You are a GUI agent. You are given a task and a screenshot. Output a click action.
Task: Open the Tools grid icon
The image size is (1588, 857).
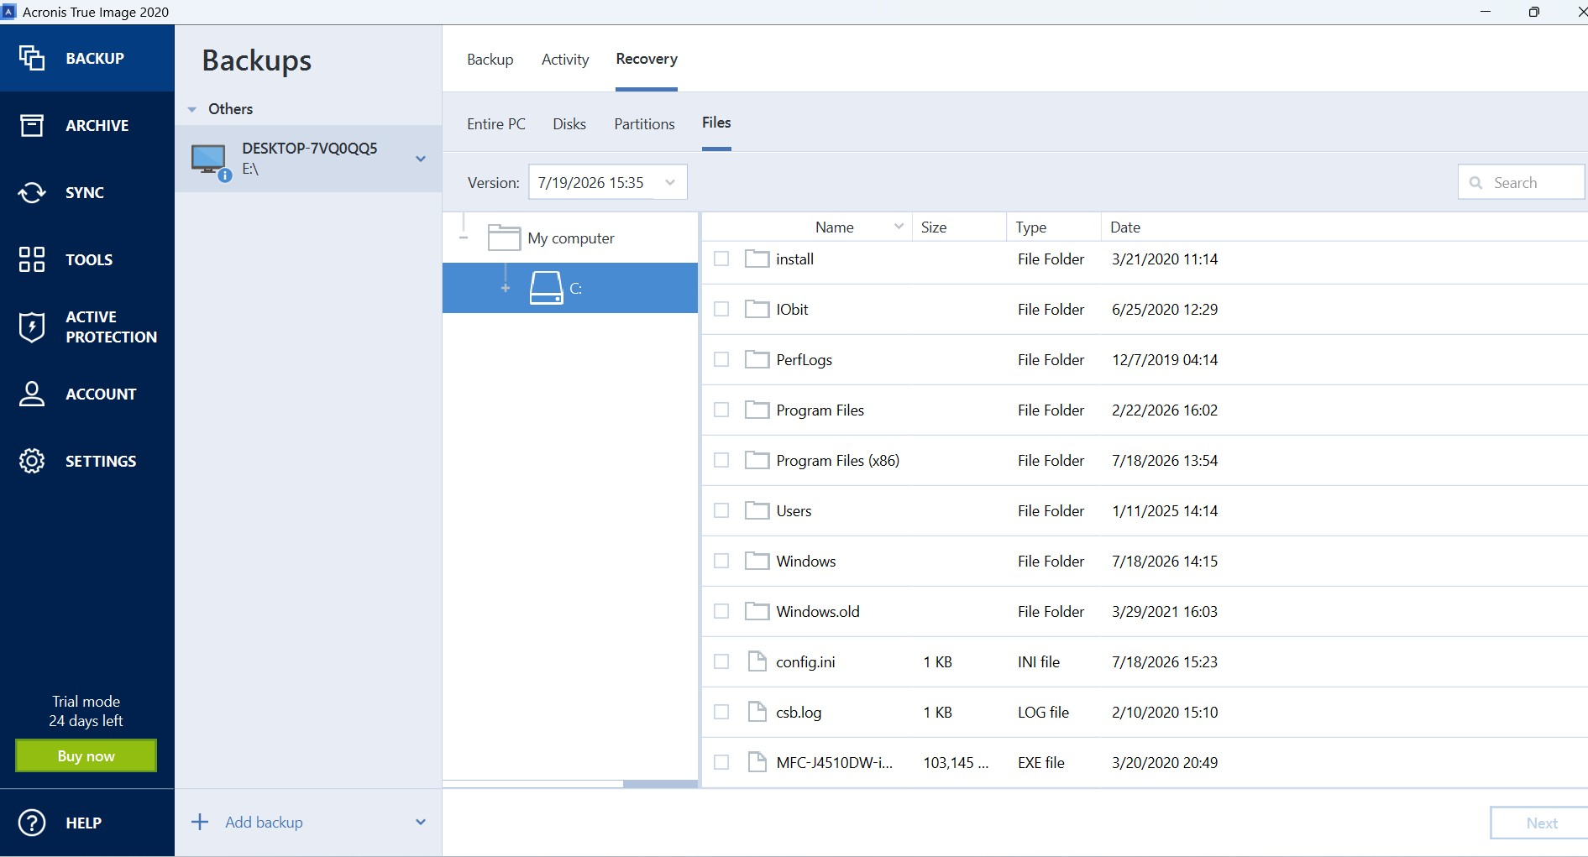pyautogui.click(x=32, y=259)
